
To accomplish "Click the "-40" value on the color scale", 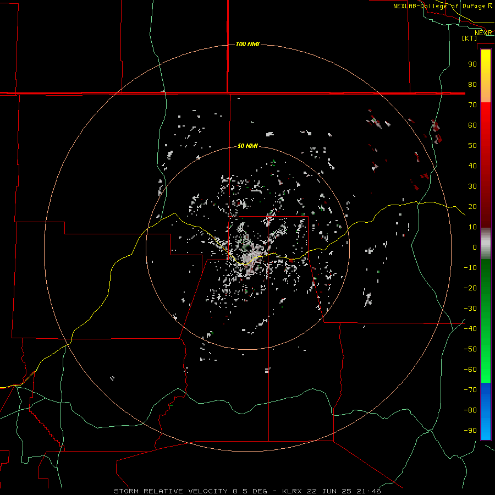I will pos(470,329).
